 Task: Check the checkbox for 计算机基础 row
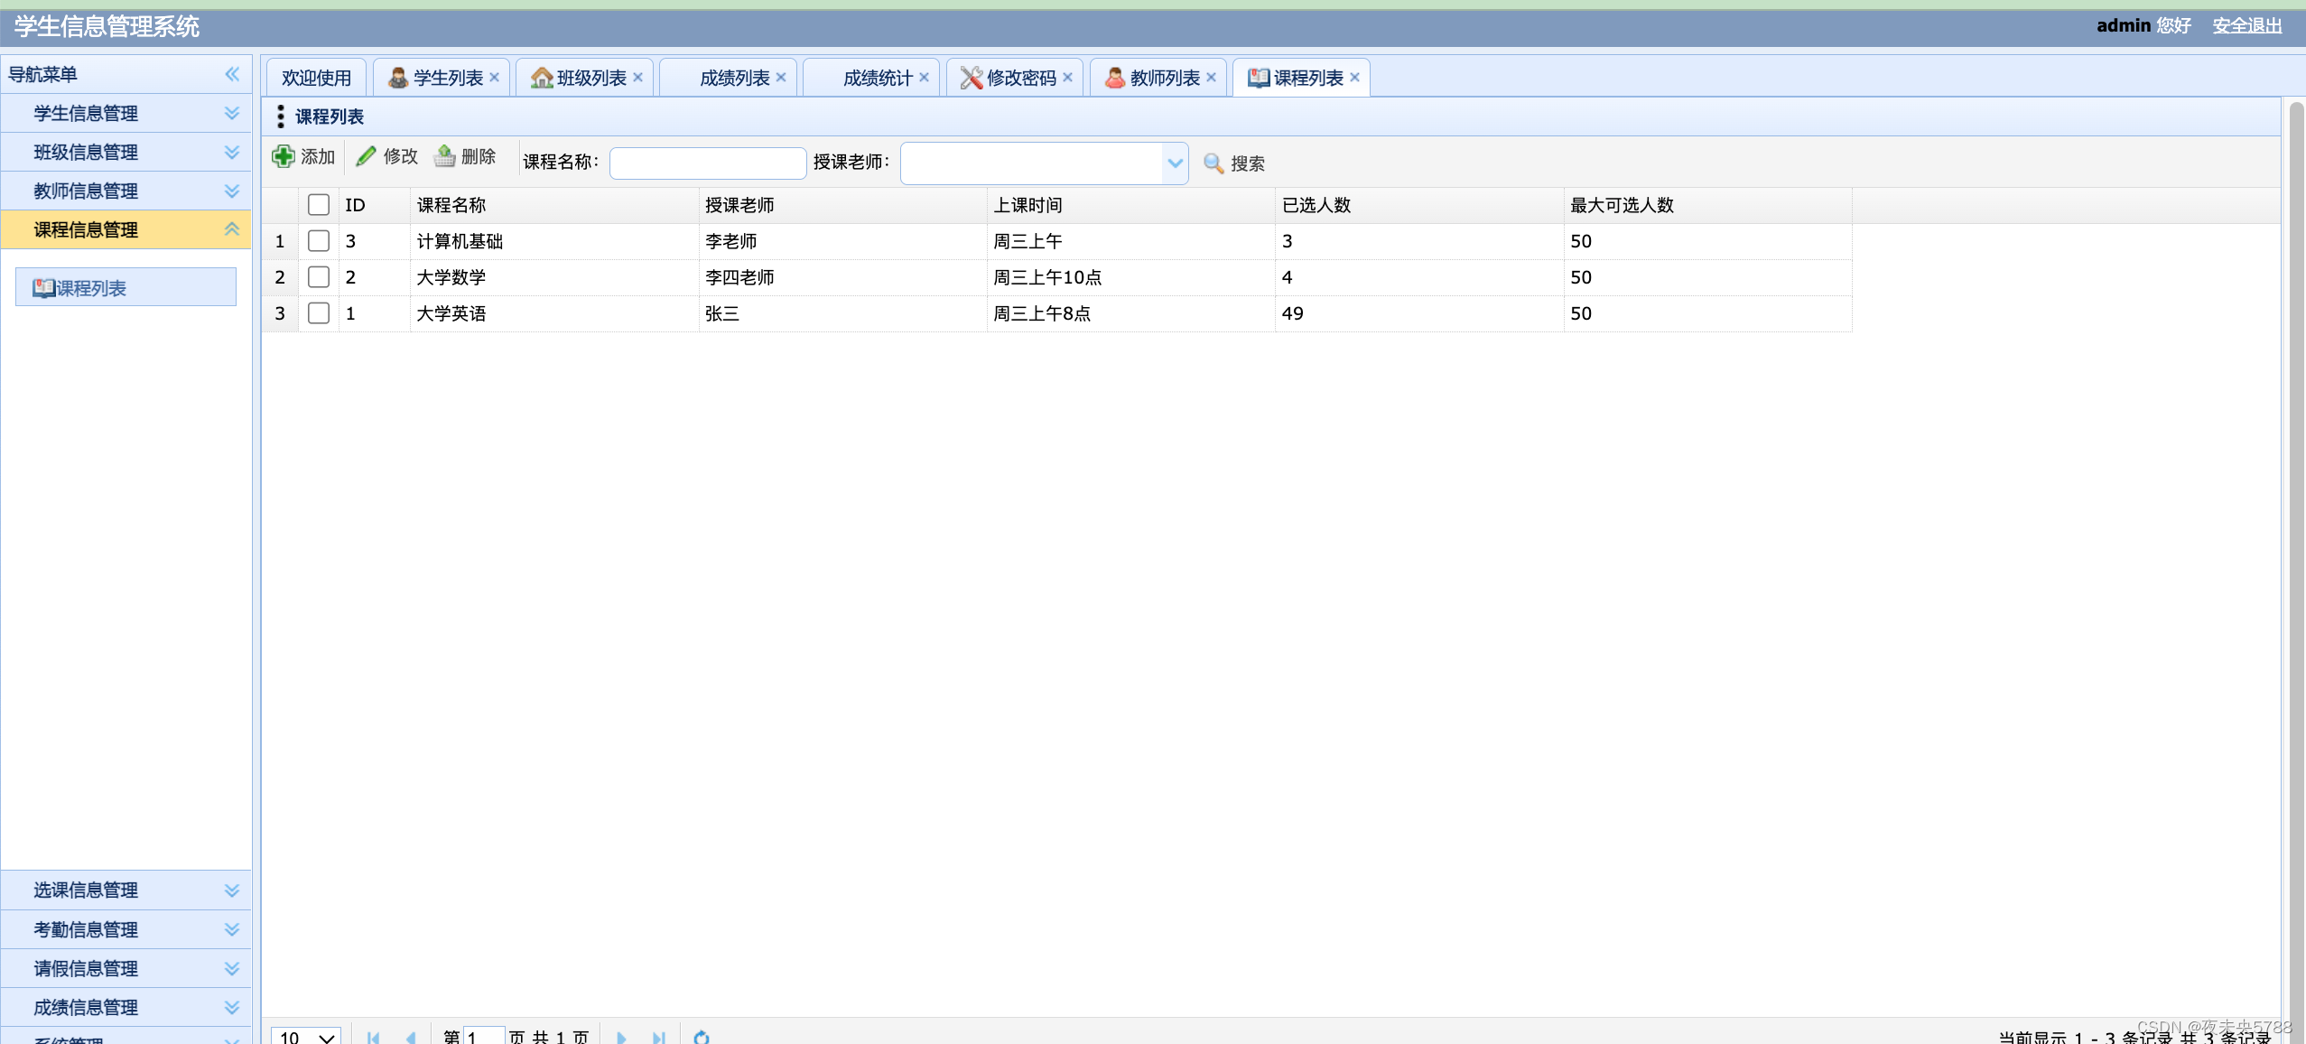[x=318, y=240]
